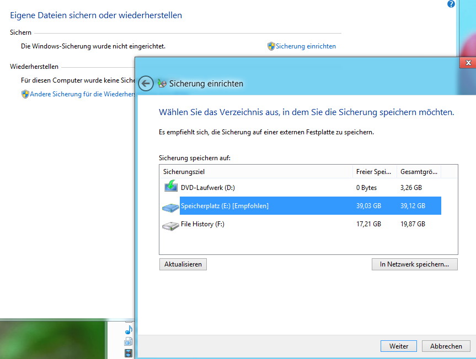Select the DVD-Laufwerk (D:) row
This screenshot has width=476, height=359.
point(301,188)
